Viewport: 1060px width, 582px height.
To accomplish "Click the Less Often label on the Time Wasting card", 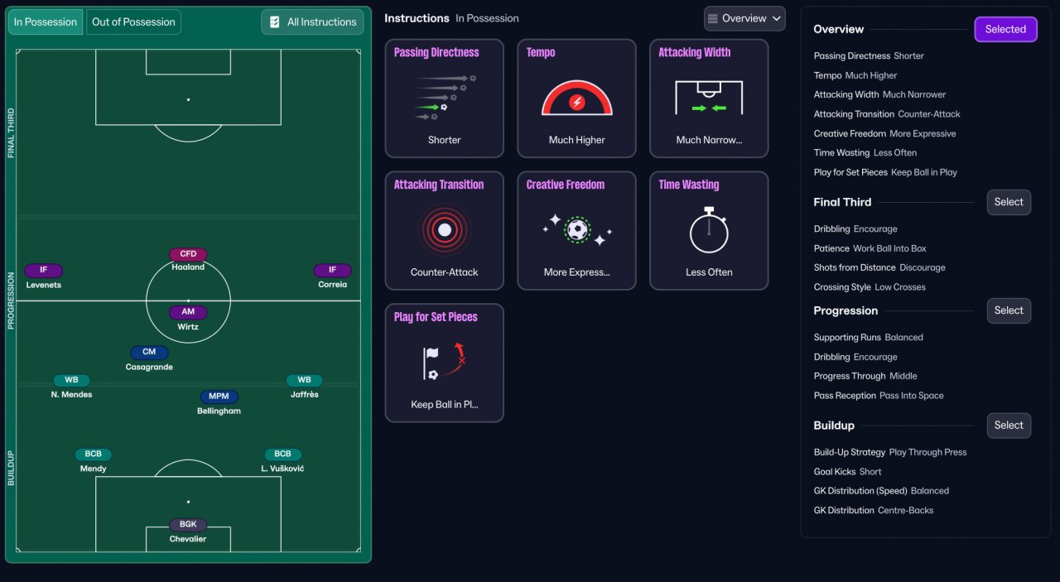I will [x=709, y=272].
